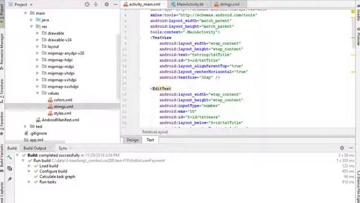Click the EditText tag in the editor

click(x=161, y=89)
